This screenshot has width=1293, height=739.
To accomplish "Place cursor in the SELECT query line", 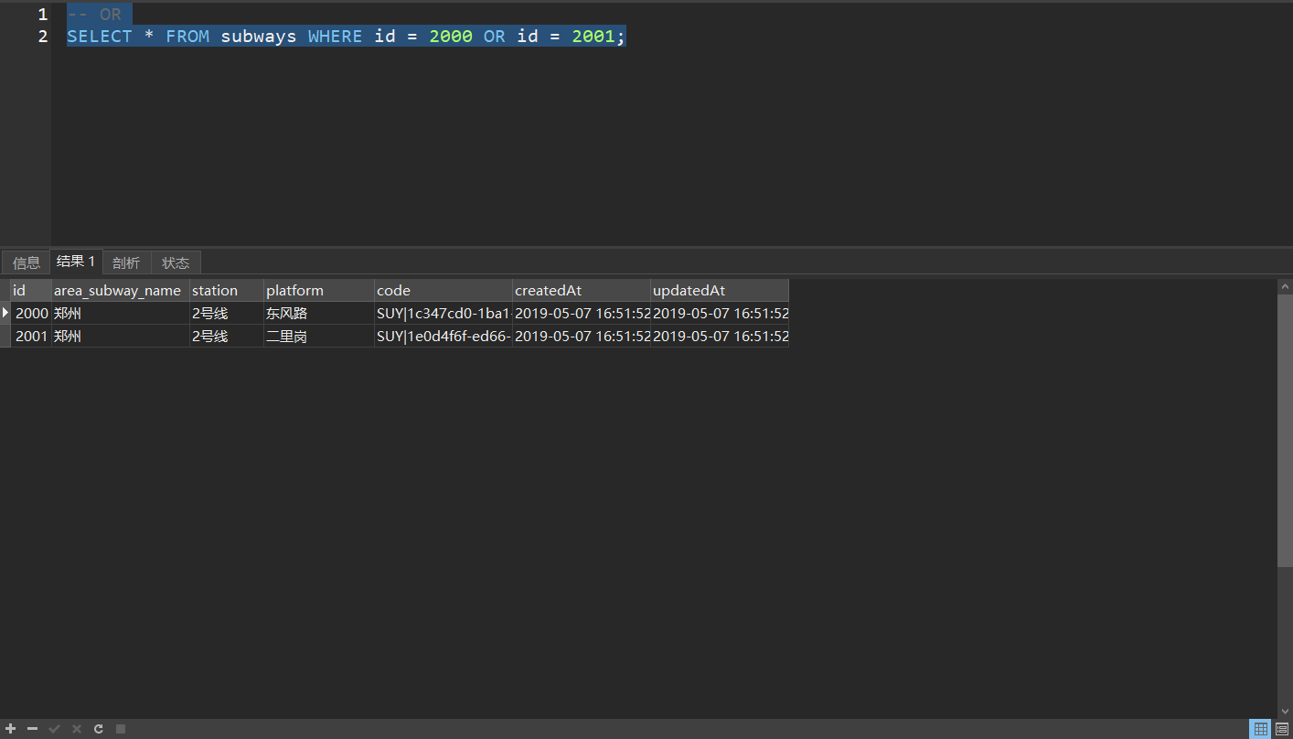I will click(x=347, y=37).
